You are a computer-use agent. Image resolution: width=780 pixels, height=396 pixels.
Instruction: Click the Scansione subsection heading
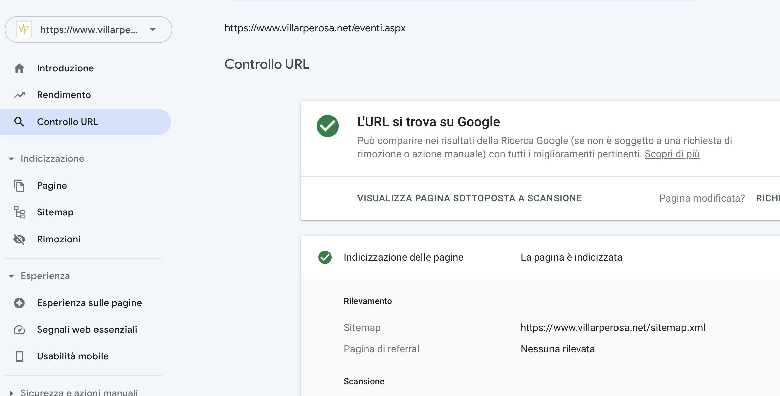(364, 381)
